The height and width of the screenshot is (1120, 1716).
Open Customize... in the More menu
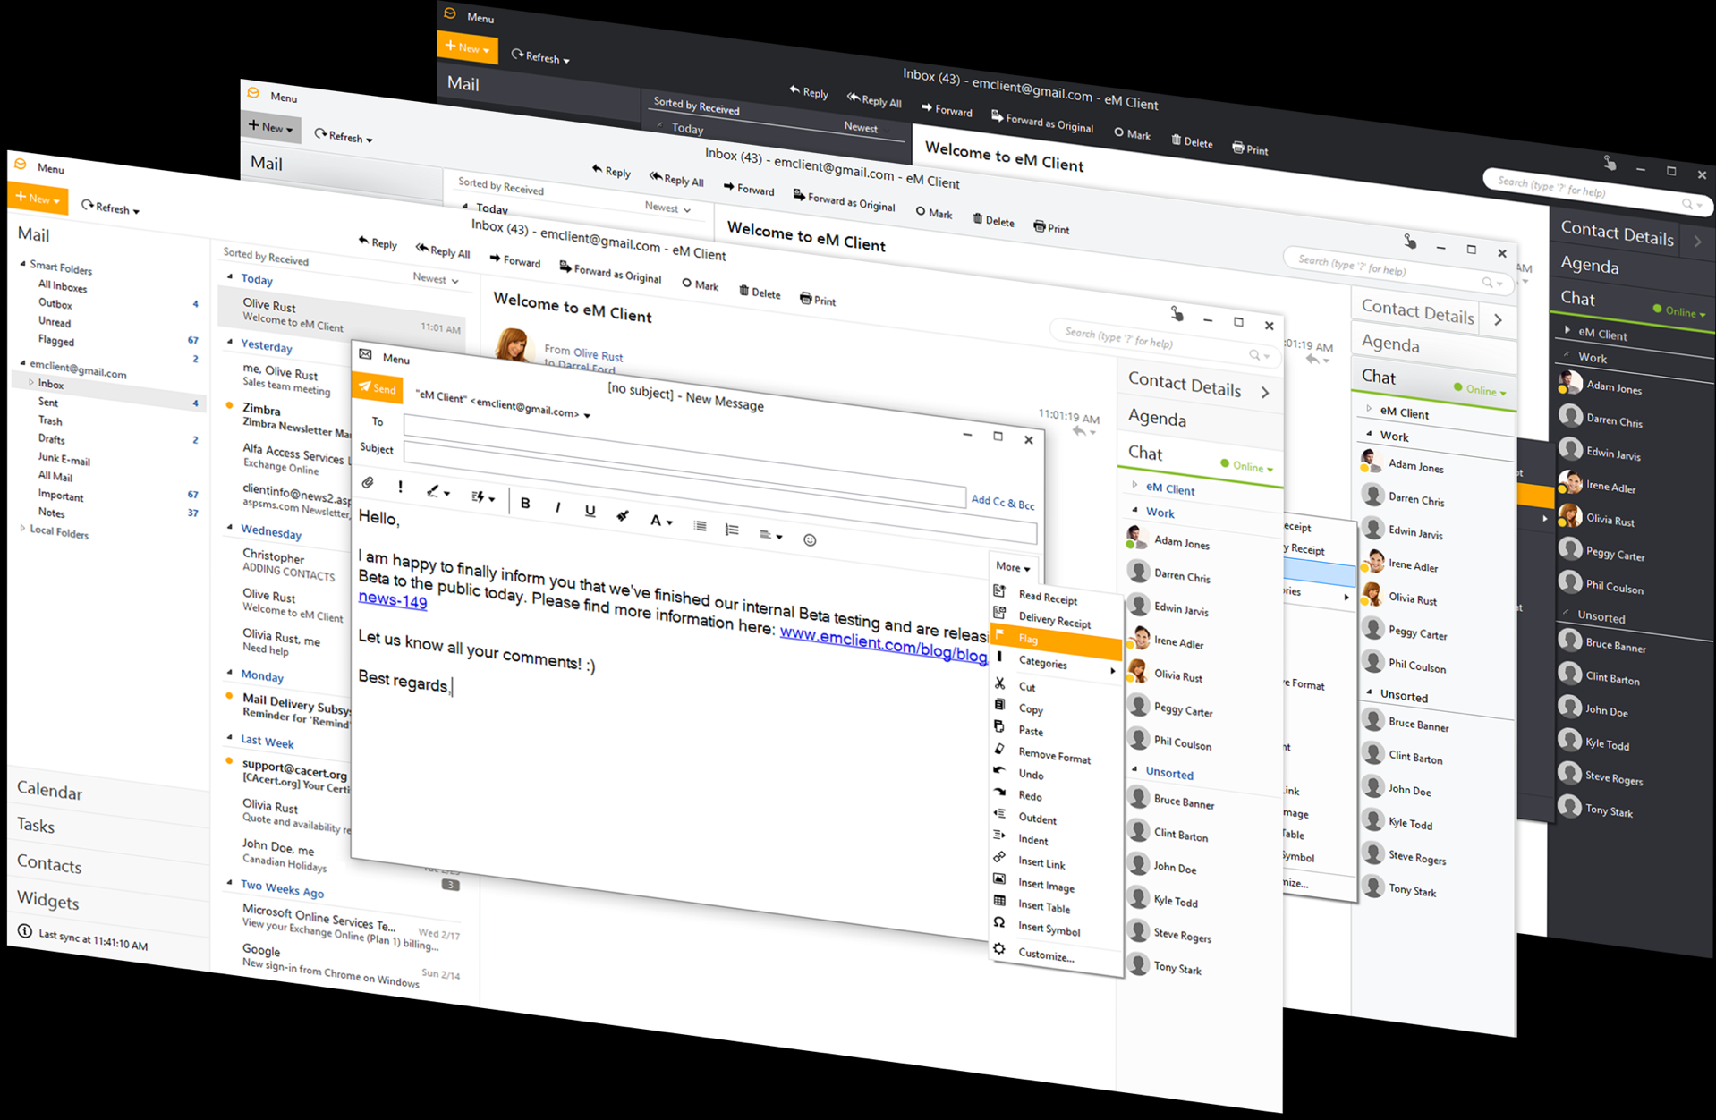click(x=1046, y=955)
